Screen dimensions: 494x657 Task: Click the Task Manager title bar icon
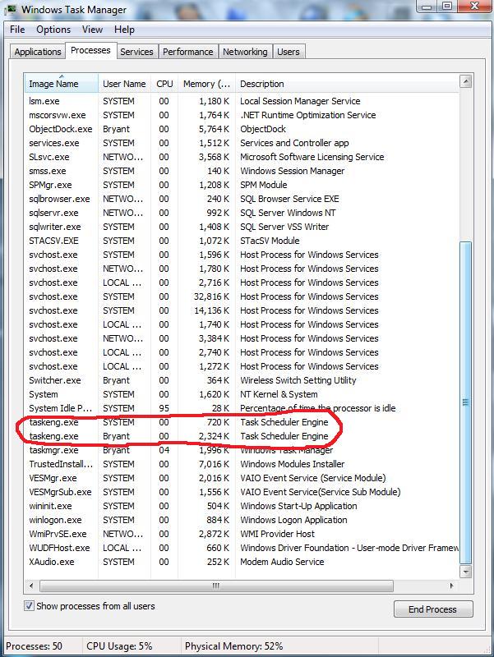[11, 9]
